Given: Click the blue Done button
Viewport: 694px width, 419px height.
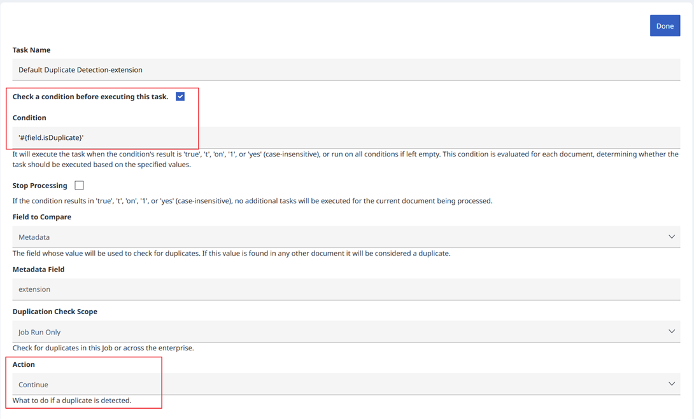Looking at the screenshot, I should click(x=665, y=26).
